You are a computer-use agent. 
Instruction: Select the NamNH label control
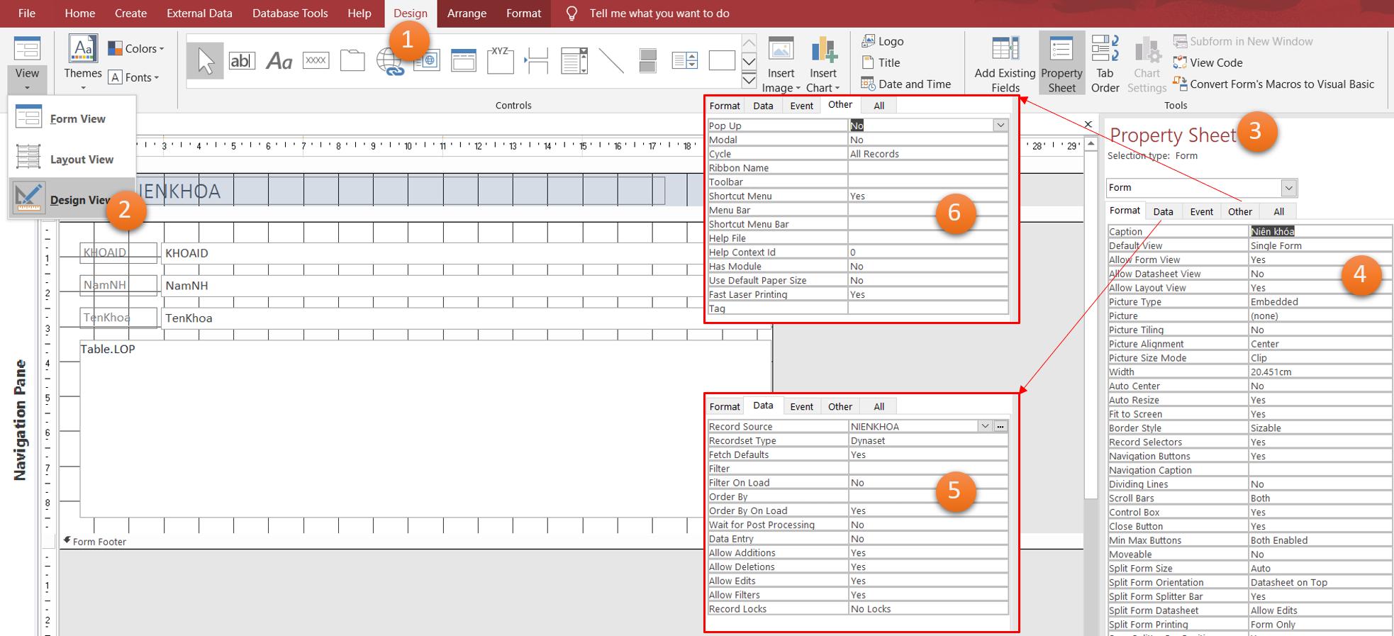click(x=118, y=285)
